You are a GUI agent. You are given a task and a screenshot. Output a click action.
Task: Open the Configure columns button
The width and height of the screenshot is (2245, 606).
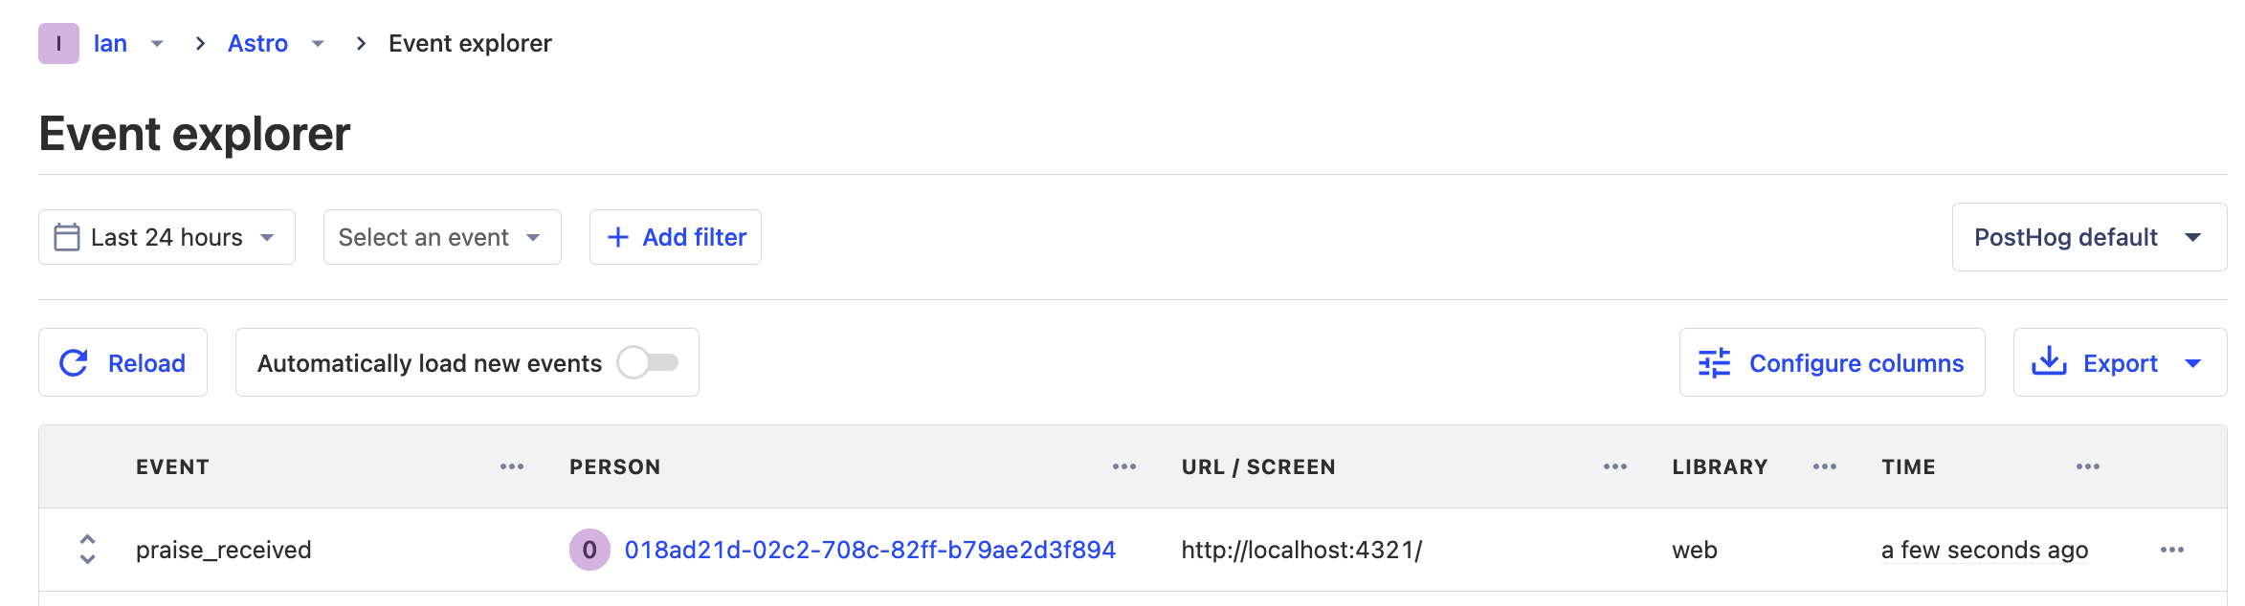[x=1832, y=363]
